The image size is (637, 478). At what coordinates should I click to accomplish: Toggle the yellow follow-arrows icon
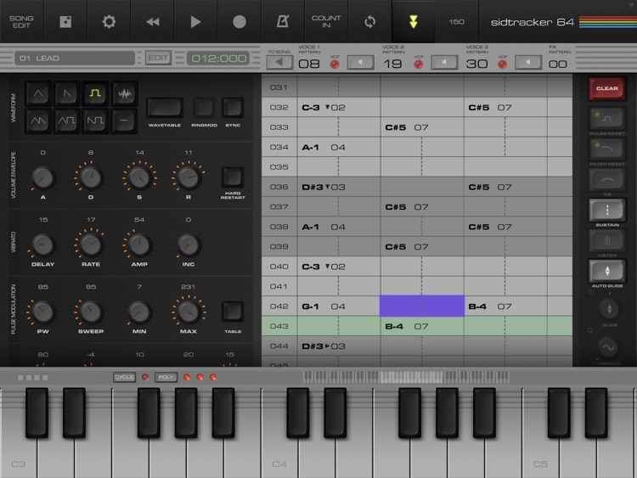(413, 21)
